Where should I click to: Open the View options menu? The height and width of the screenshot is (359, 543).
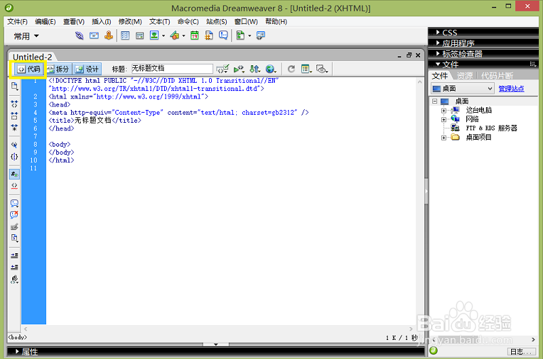pyautogui.click(x=306, y=69)
